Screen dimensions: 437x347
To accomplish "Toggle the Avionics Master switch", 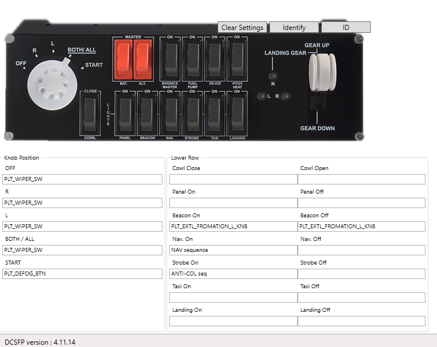I will coord(170,61).
